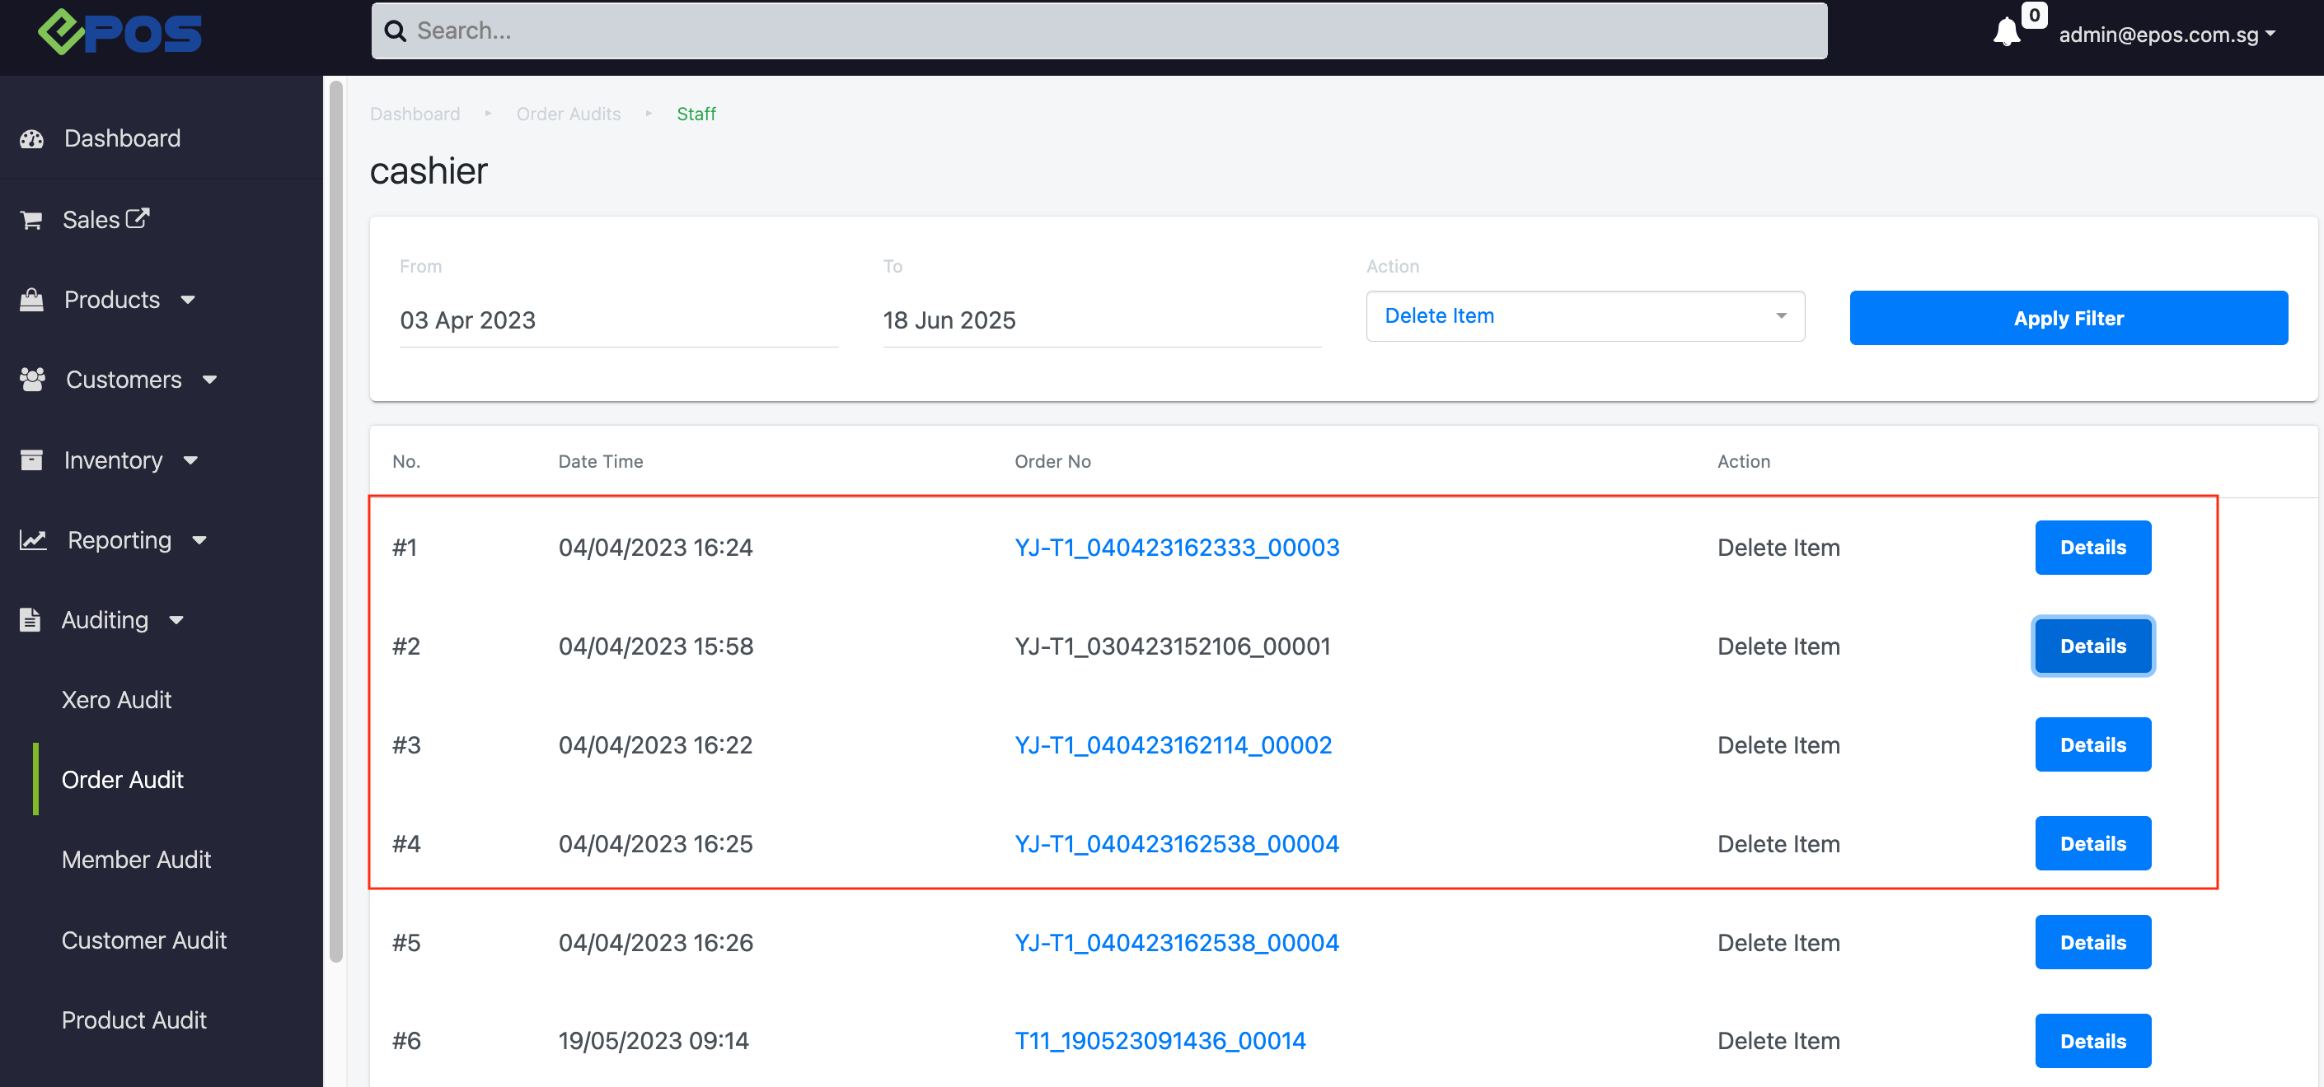This screenshot has width=2324, height=1087.
Task: Expand the admin@epos.com.sg account menu
Action: click(x=2166, y=35)
